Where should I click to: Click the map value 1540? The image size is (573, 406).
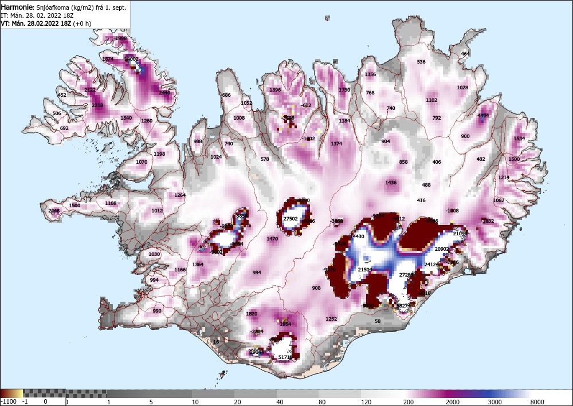coord(126,118)
